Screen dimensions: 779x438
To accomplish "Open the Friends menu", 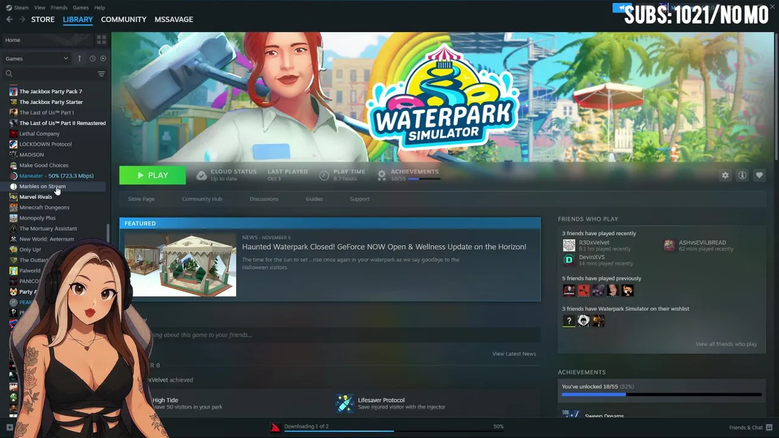I will click(59, 7).
